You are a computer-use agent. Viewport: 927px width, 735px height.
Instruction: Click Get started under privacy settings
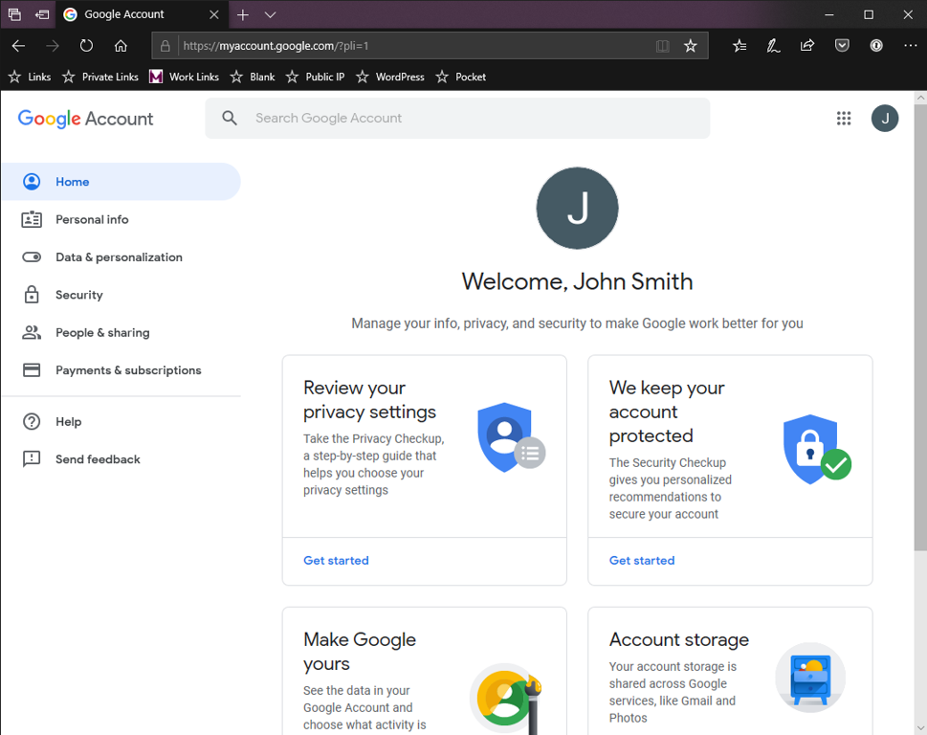[x=336, y=561]
